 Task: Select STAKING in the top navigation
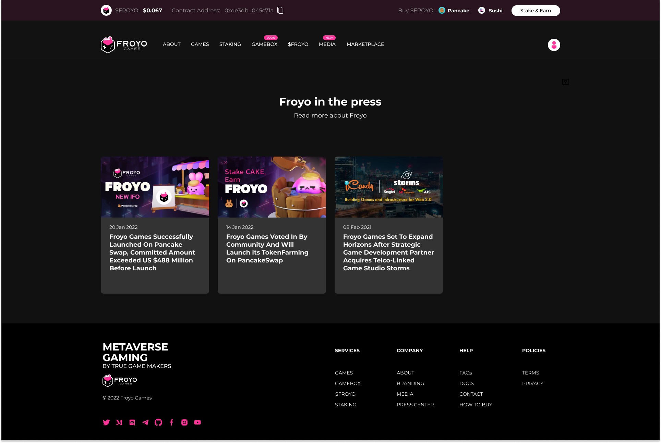coord(230,44)
